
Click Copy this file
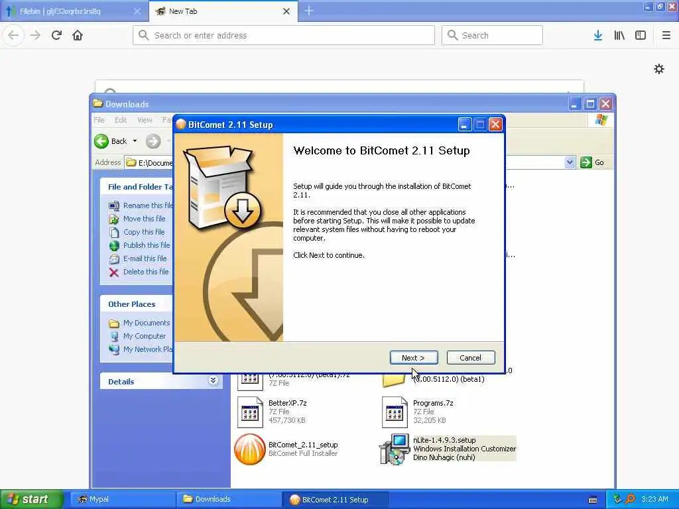click(144, 232)
